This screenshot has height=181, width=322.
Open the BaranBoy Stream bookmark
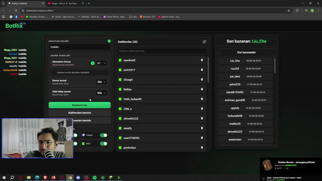click(37, 17)
